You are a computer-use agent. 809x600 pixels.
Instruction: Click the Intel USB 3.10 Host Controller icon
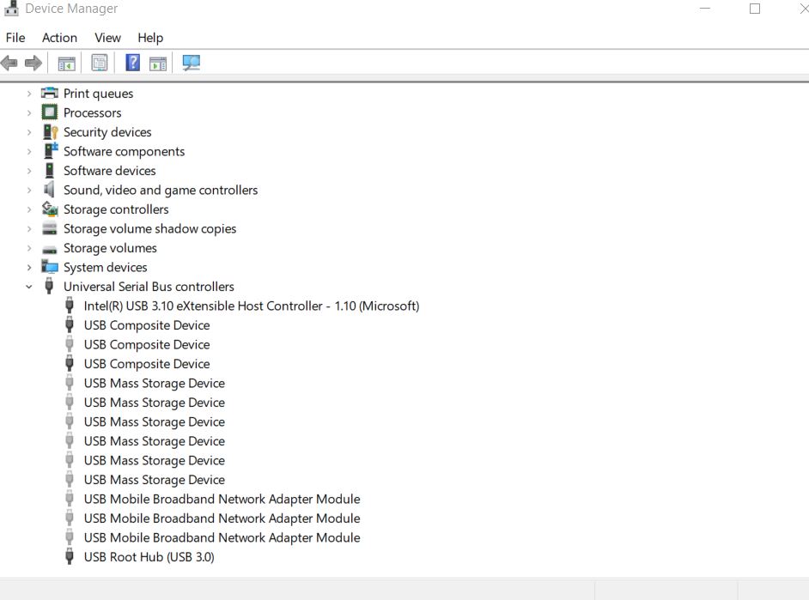(x=70, y=306)
